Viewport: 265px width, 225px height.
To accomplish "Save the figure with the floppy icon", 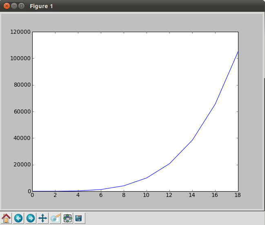I will 80,218.
